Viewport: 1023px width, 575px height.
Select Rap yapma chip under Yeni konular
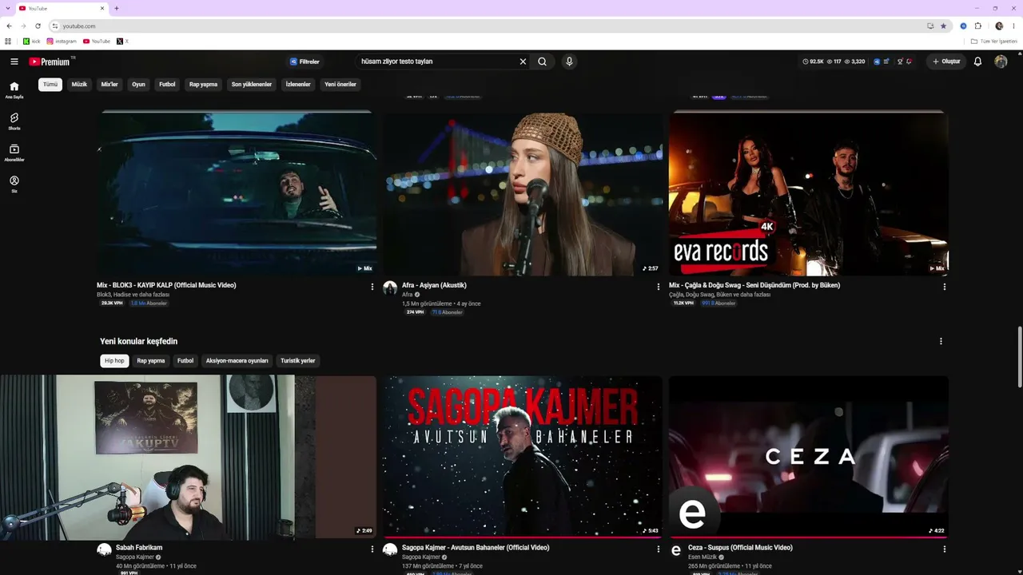(151, 361)
